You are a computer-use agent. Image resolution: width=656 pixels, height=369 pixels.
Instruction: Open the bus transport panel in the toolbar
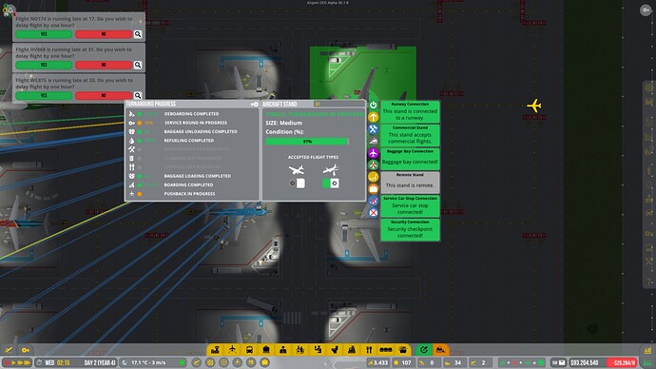(x=249, y=350)
